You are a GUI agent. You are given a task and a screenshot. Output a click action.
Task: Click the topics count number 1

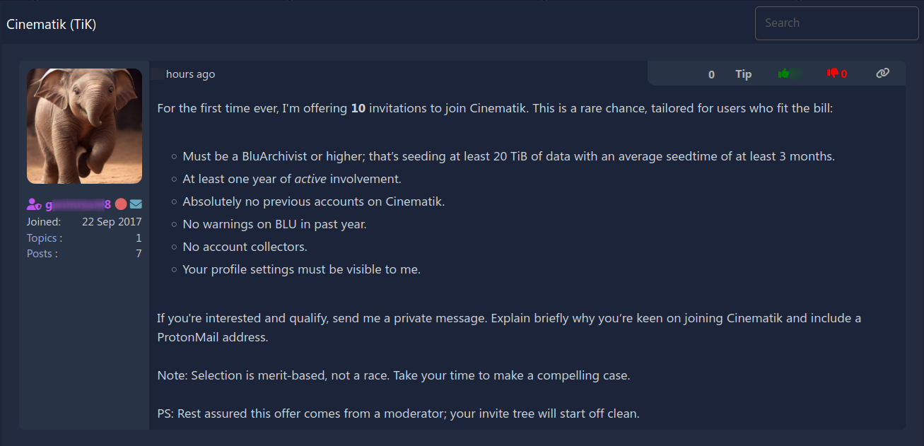(x=139, y=238)
